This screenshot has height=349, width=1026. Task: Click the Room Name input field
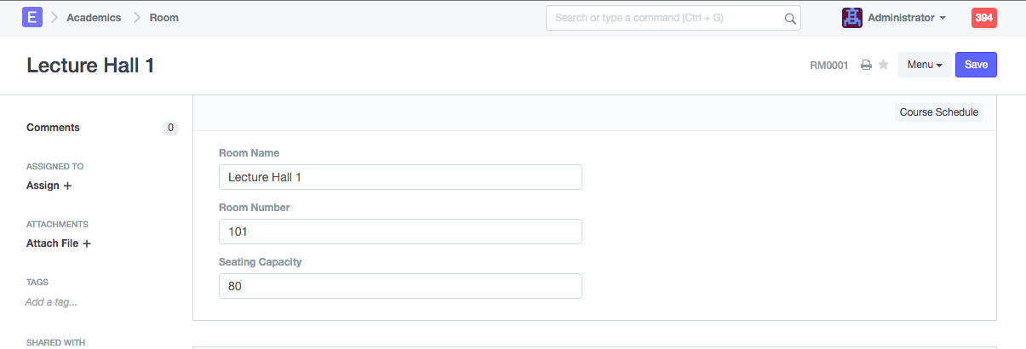[400, 177]
